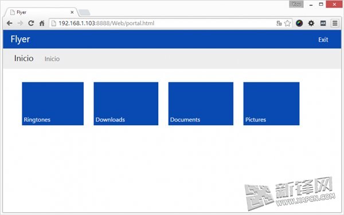Open the browser home page icon

click(42, 23)
